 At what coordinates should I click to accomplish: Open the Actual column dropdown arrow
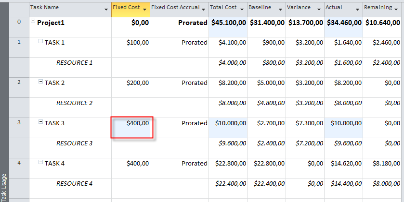pyautogui.click(x=358, y=10)
